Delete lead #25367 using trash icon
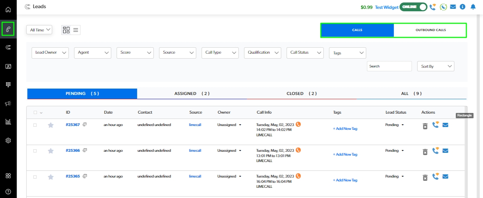 pyautogui.click(x=425, y=126)
